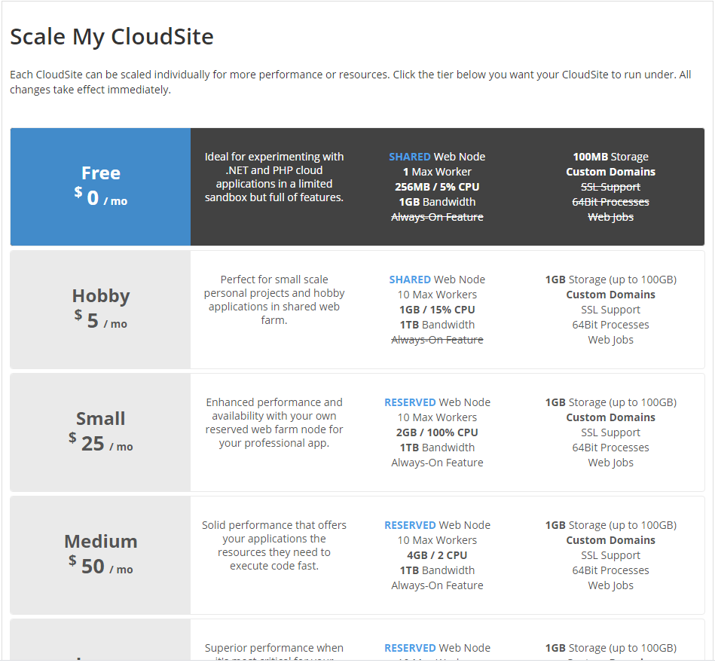Image resolution: width=715 pixels, height=663 pixels.
Task: Click the Hobby tier SSL Support feature
Action: 610,310
